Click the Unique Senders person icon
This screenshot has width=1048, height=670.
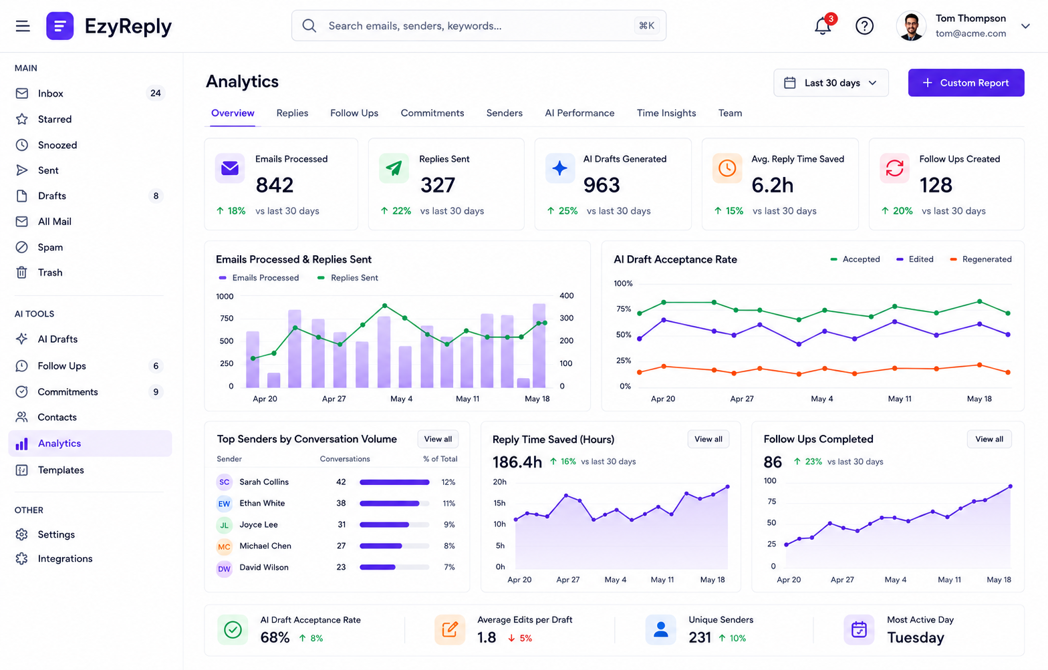coord(661,629)
